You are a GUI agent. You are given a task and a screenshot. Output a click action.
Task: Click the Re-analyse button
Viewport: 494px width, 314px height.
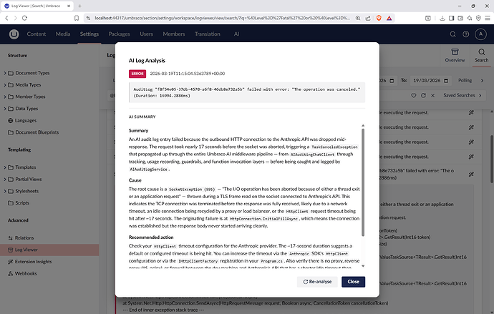317,282
